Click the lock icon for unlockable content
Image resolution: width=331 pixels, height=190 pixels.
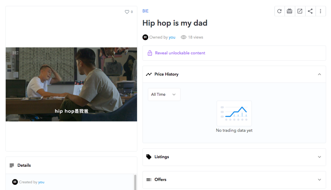click(150, 53)
